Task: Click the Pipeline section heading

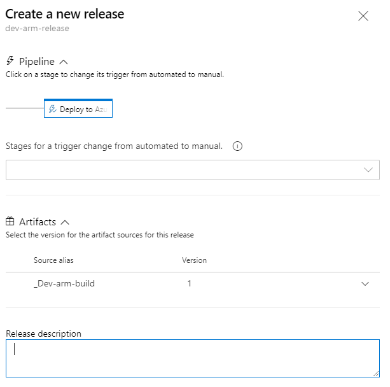Action: 36,62
